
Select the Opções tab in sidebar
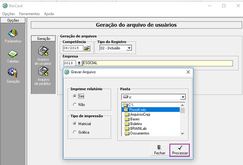coord(13,20)
